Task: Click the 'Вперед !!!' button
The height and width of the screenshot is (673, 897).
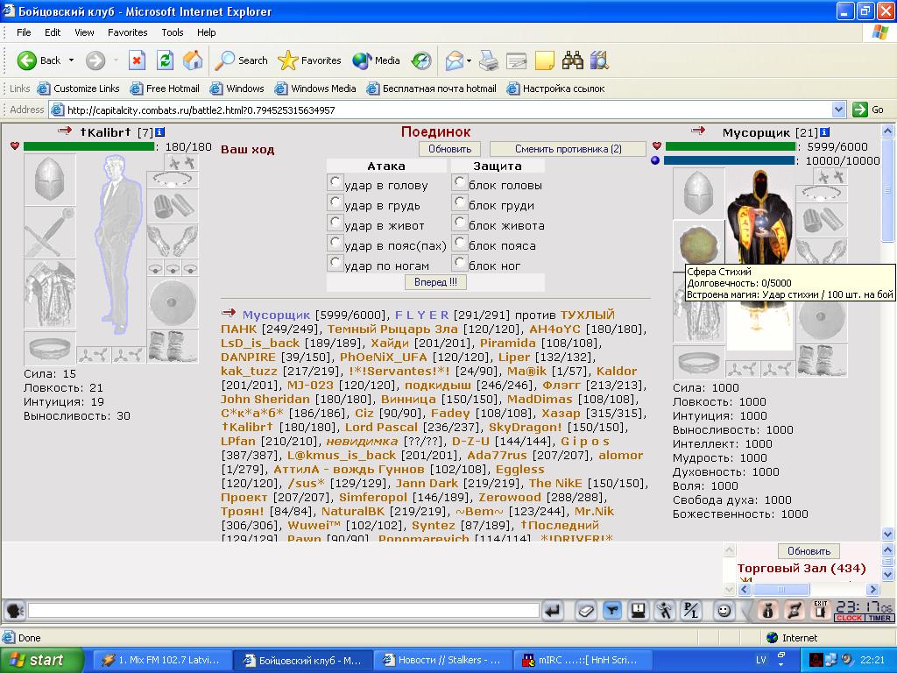Action: (x=436, y=282)
